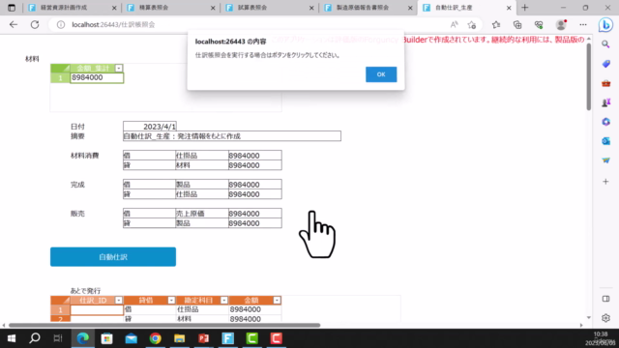The width and height of the screenshot is (619, 348).
Task: Click the 摘要 text field
Action: [232, 136]
